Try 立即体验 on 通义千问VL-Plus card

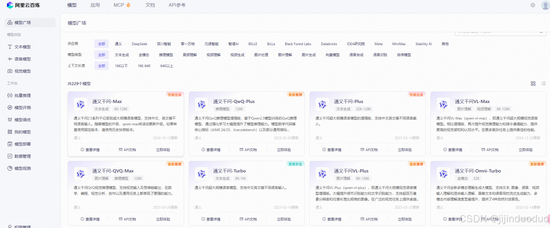405,219
